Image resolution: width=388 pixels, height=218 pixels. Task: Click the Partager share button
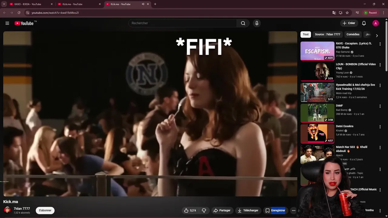coord(222,210)
